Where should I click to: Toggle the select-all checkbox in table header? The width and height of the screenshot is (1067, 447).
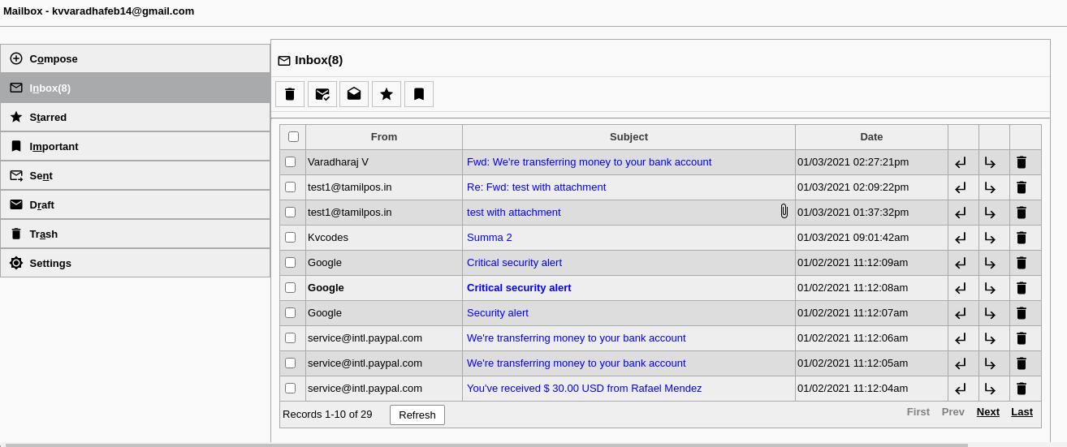click(x=293, y=137)
